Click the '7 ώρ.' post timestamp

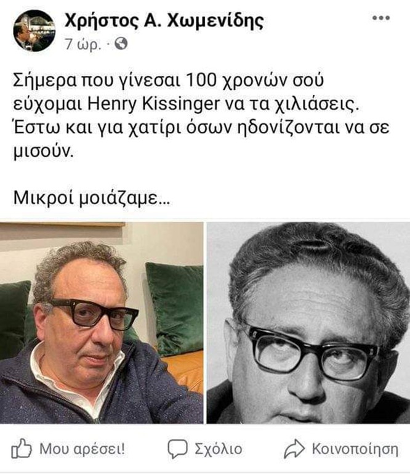click(82, 44)
